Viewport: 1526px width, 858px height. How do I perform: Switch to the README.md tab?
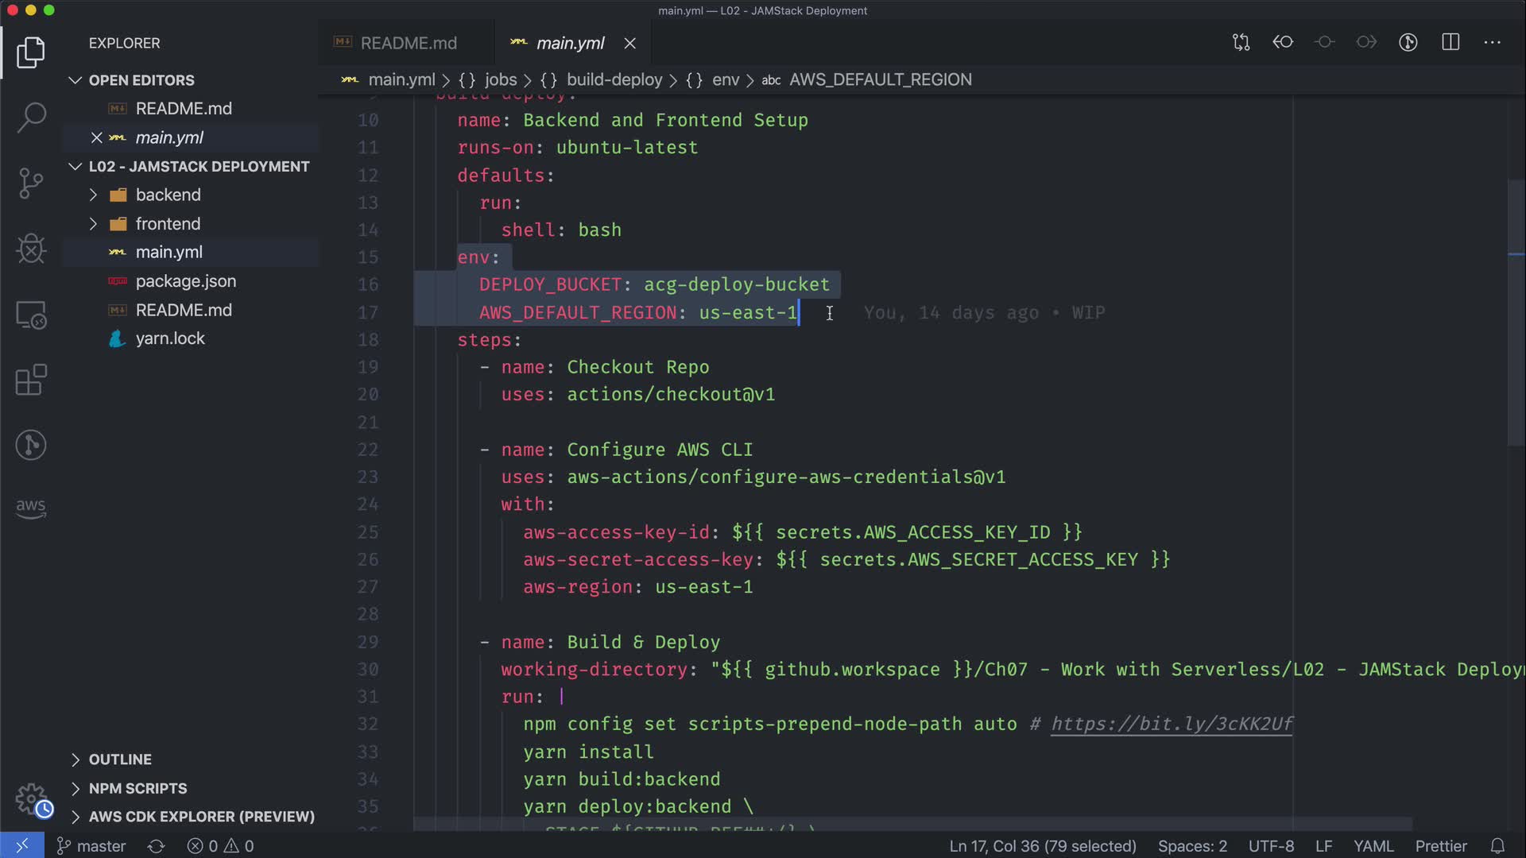coord(408,43)
